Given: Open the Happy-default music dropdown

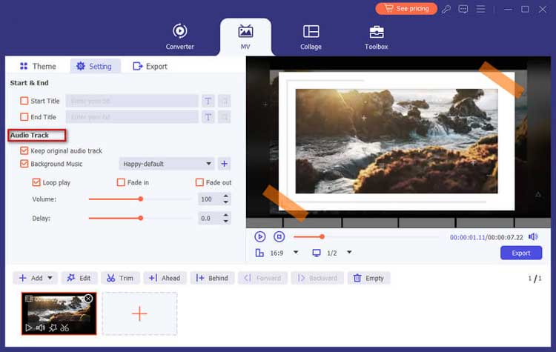Looking at the screenshot, I should pyautogui.click(x=167, y=164).
